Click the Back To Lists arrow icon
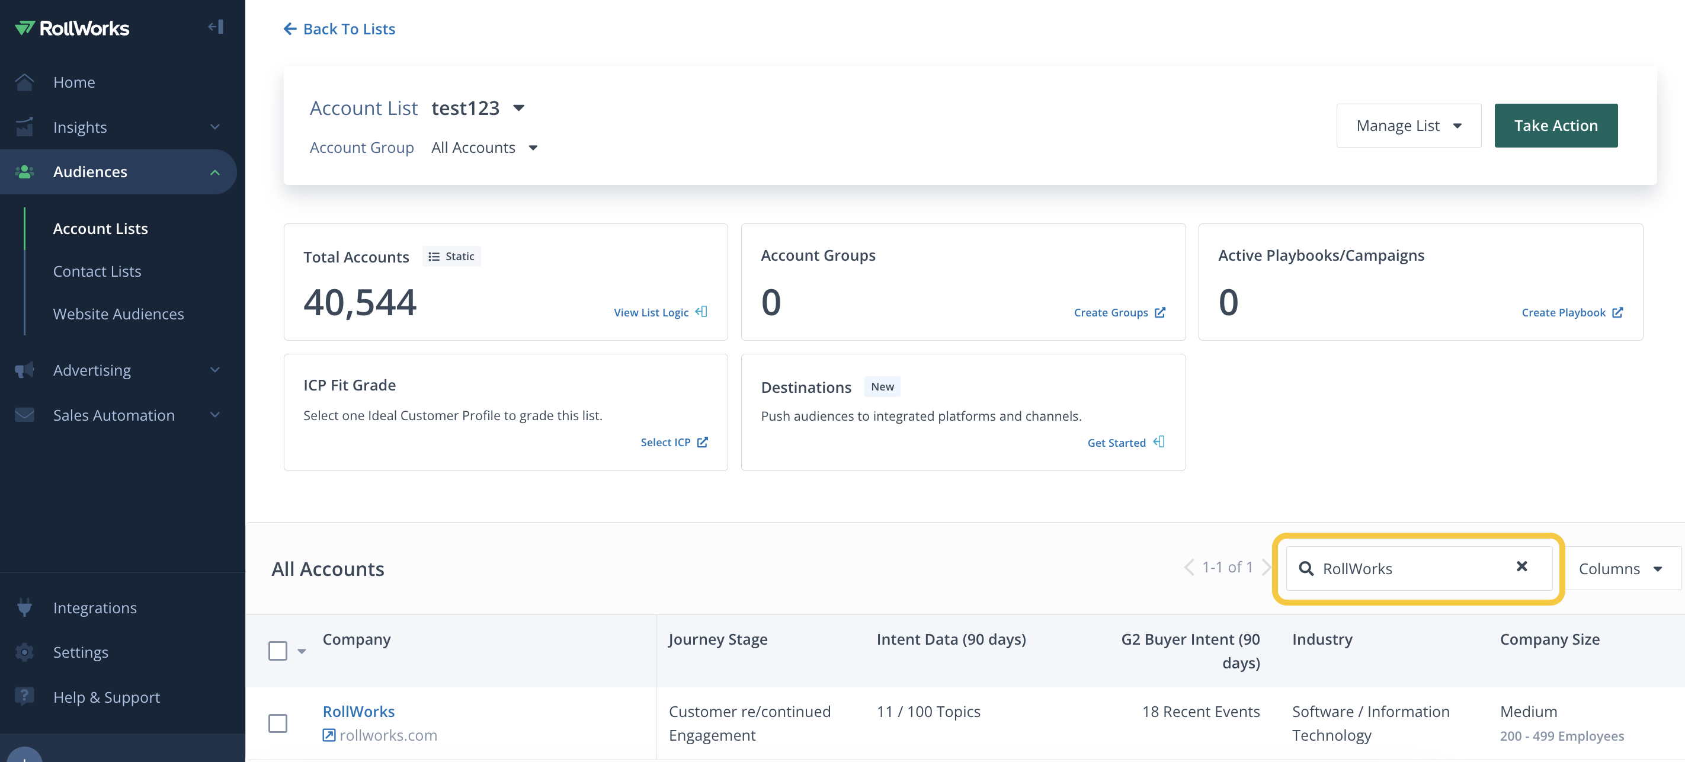 pos(290,29)
